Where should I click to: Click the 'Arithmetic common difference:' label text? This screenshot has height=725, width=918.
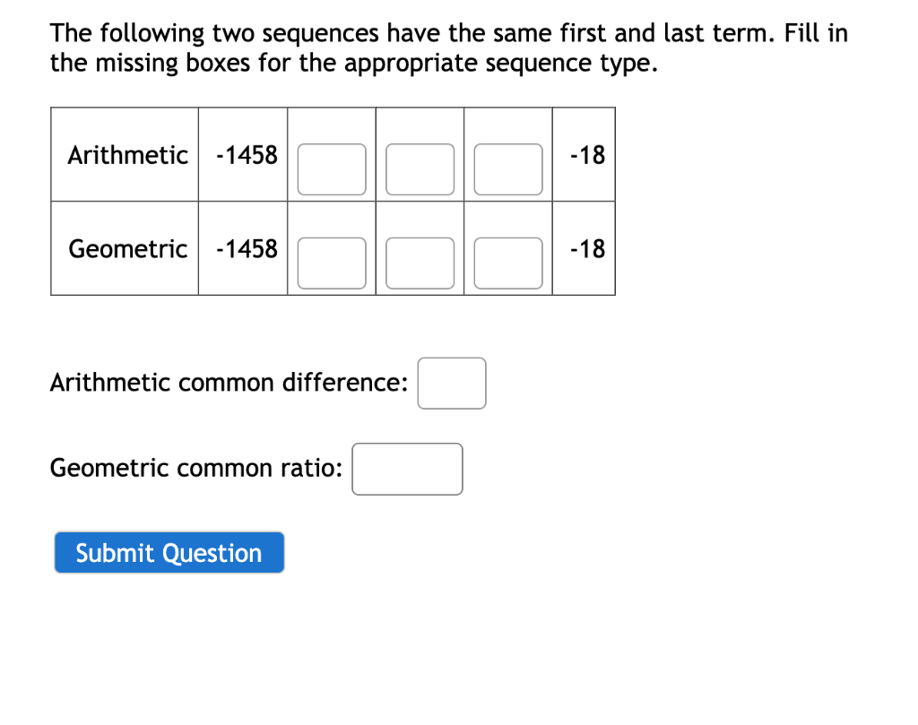(x=229, y=383)
